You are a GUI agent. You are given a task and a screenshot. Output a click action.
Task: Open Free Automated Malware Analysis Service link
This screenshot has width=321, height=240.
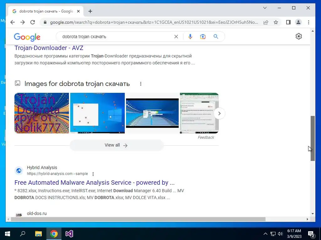click(x=95, y=182)
